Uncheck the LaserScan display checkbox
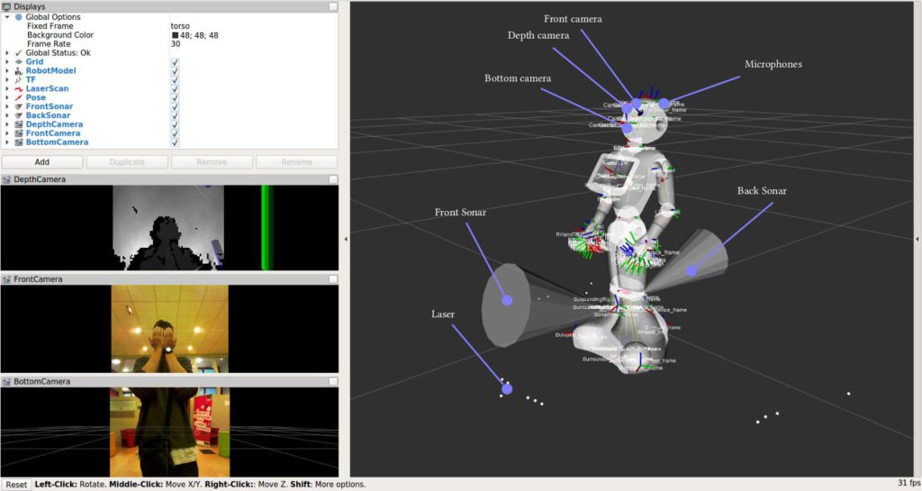This screenshot has width=922, height=491. [x=175, y=89]
